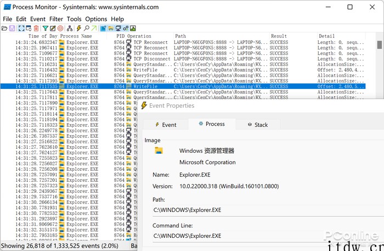Click the Detail cell of the 14:31:25.7116621 row
Screen dimensions: 384x251
coord(341,75)
